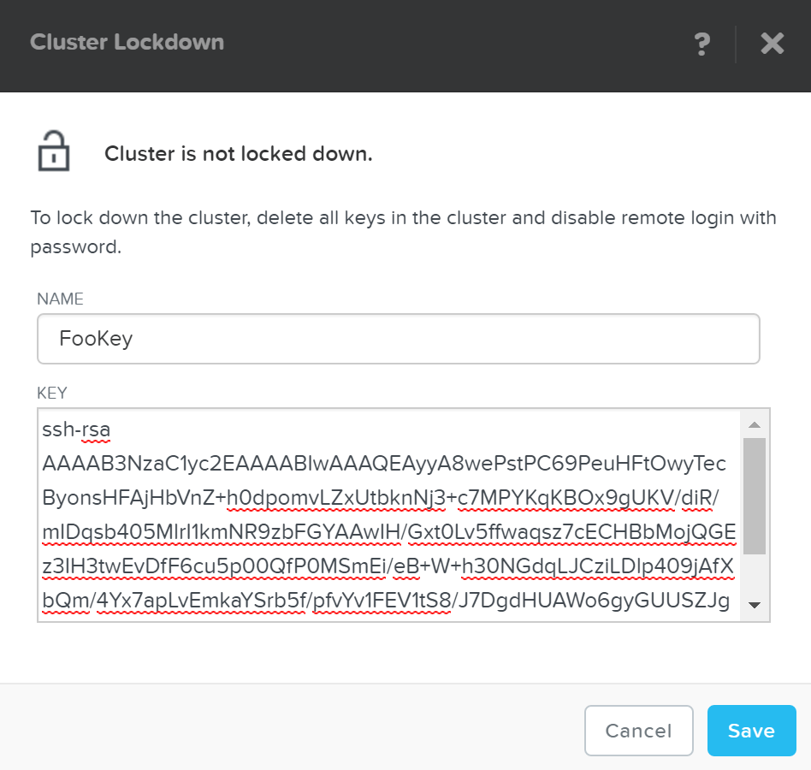Click the Cluster Lockdown header text
The width and height of the screenshot is (811, 770).
pos(127,42)
